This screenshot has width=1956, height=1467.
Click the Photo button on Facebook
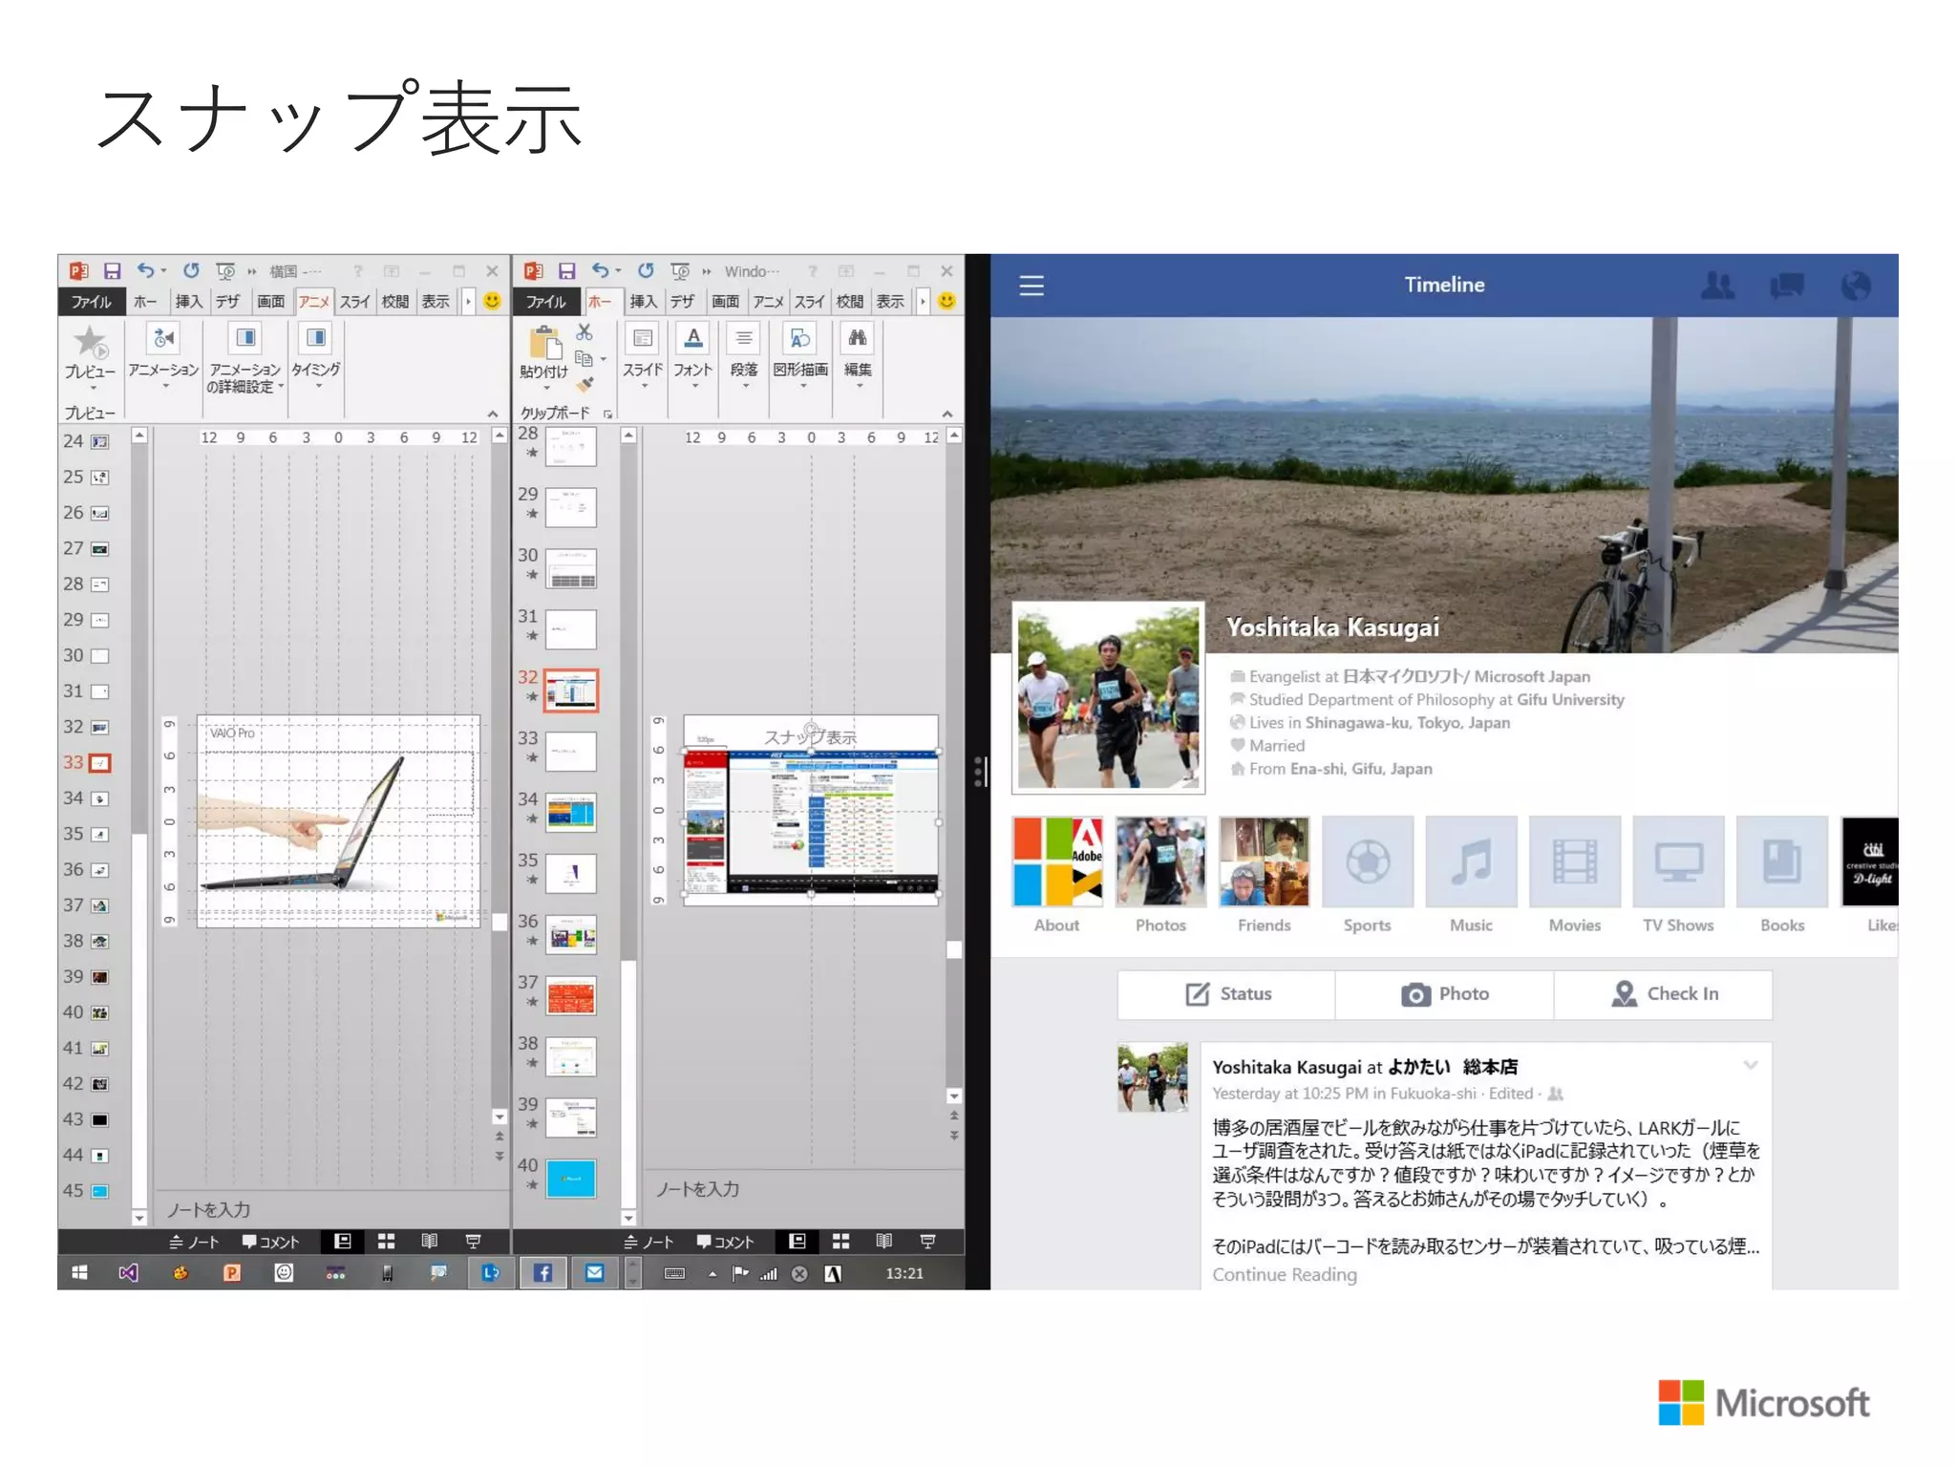1444,994
